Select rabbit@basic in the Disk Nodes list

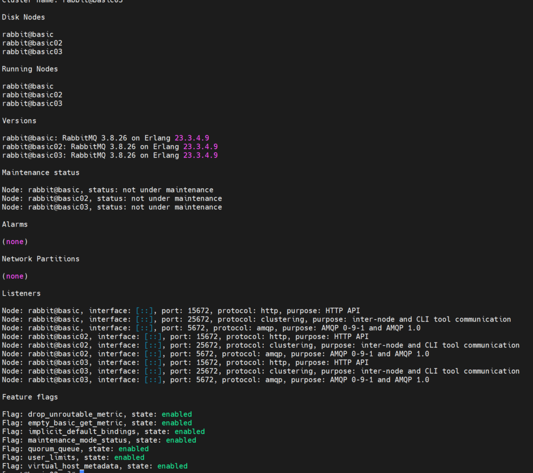28,35
